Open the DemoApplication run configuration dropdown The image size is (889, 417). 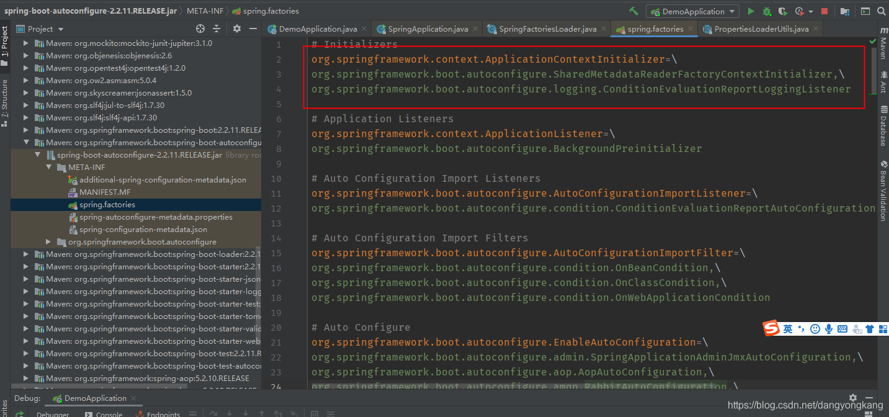(732, 11)
